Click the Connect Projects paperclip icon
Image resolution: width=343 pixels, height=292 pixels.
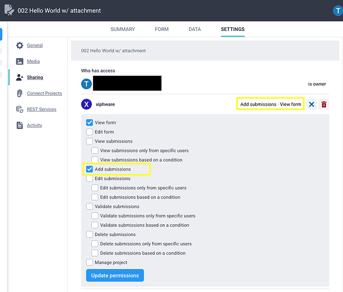coord(20,93)
